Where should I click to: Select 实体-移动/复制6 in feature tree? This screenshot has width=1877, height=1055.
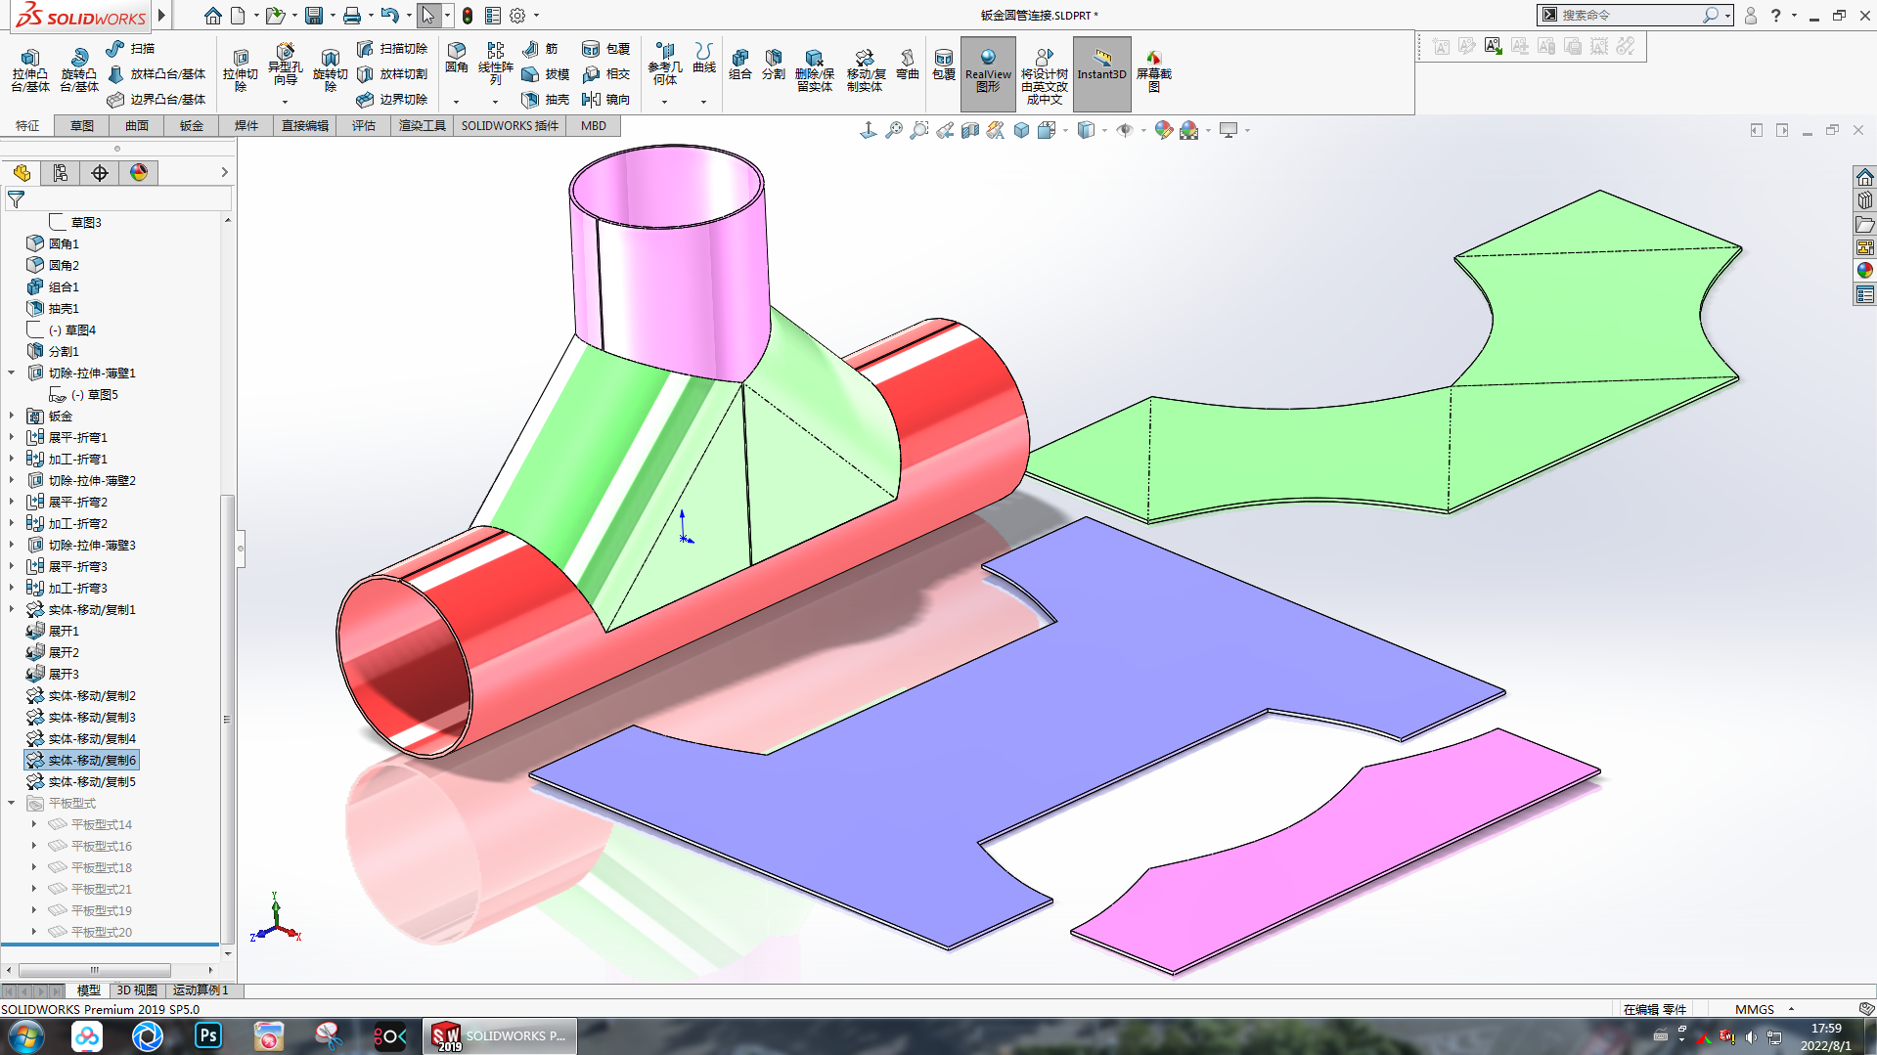pyautogui.click(x=82, y=760)
